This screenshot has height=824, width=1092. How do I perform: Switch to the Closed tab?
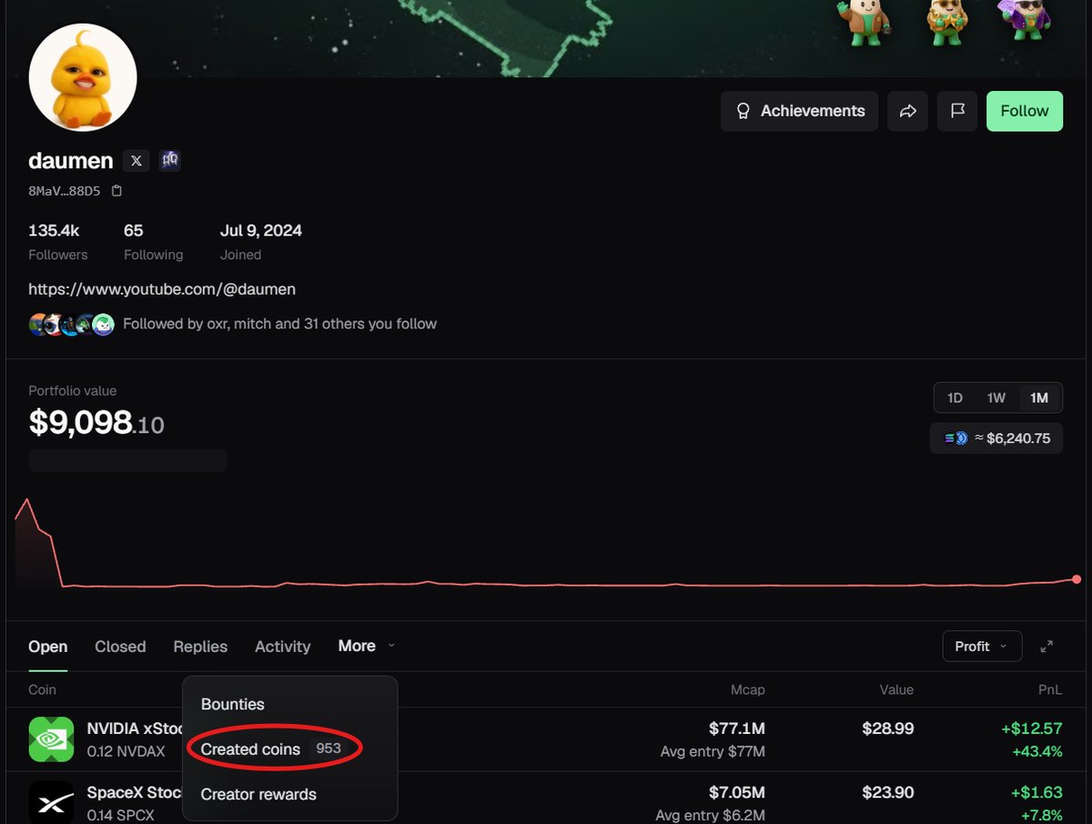coord(120,647)
